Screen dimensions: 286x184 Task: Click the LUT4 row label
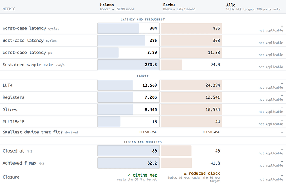coord(7,85)
